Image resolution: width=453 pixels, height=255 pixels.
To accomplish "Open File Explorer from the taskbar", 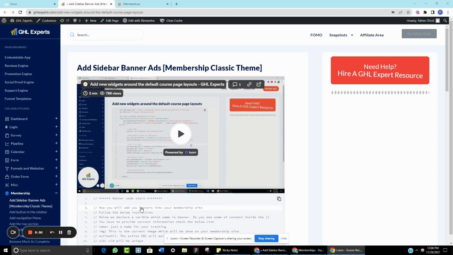I will 184,250.
